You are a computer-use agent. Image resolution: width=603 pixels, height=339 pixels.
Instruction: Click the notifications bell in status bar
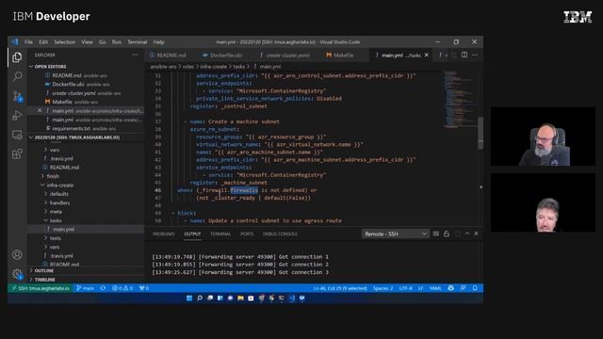[x=475, y=288]
